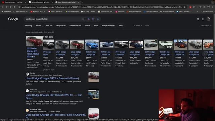215x121 pixels.
Task: Click into the Google search input field
Action: pyautogui.click(x=53, y=19)
